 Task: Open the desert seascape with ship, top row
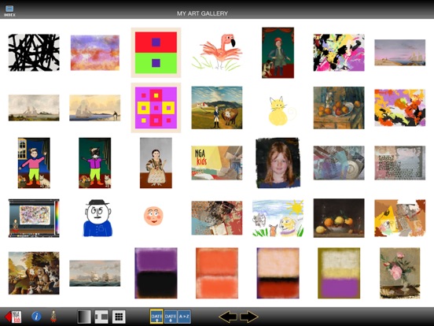click(400, 53)
